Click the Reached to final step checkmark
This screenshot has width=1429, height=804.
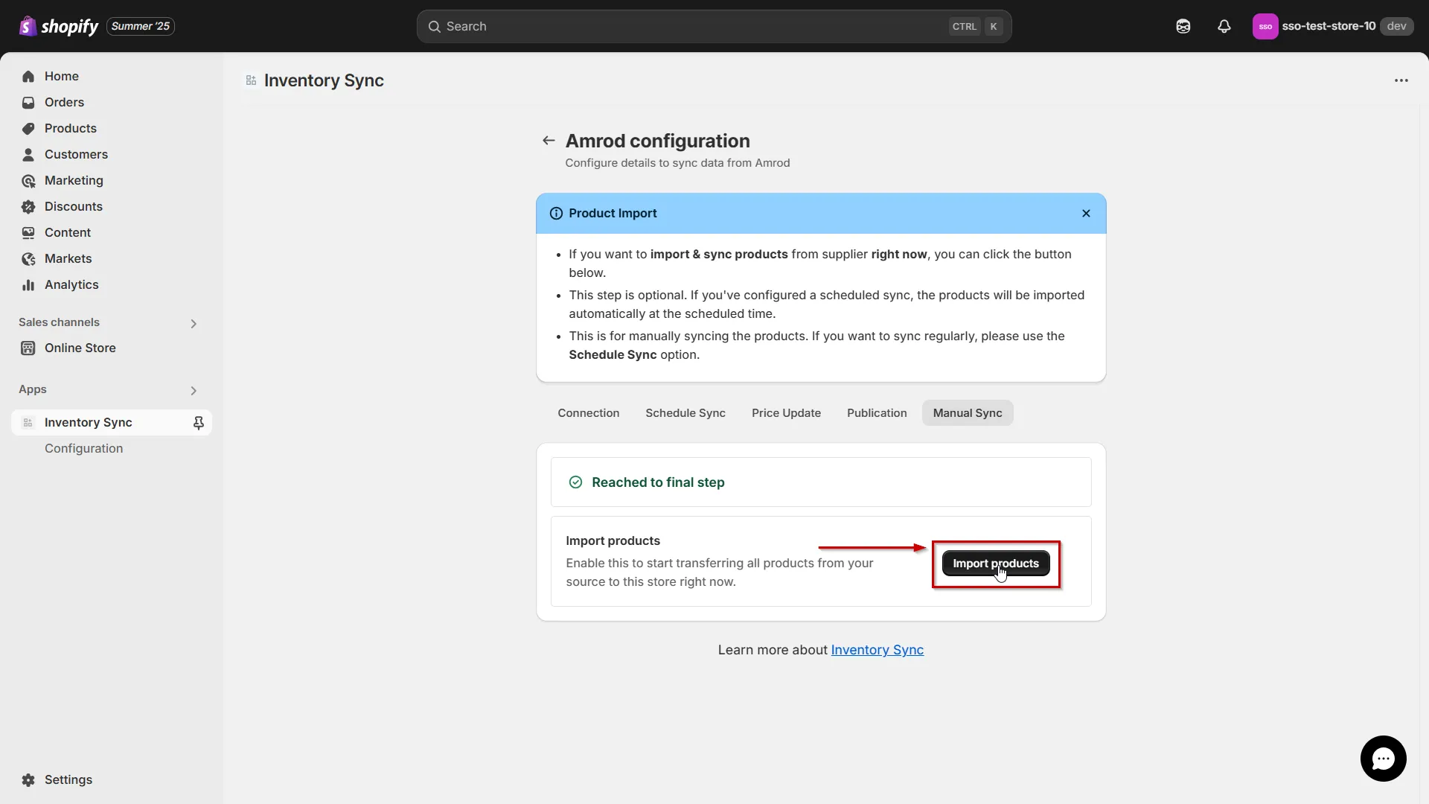(x=575, y=482)
